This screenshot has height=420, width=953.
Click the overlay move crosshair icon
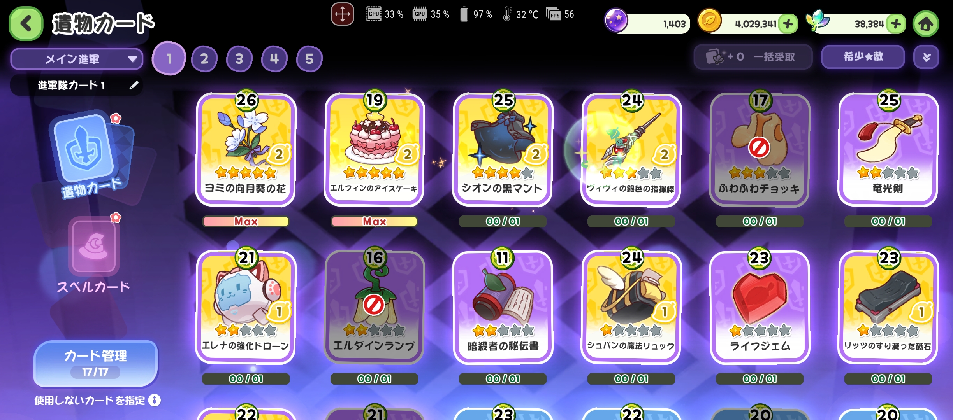(x=342, y=14)
